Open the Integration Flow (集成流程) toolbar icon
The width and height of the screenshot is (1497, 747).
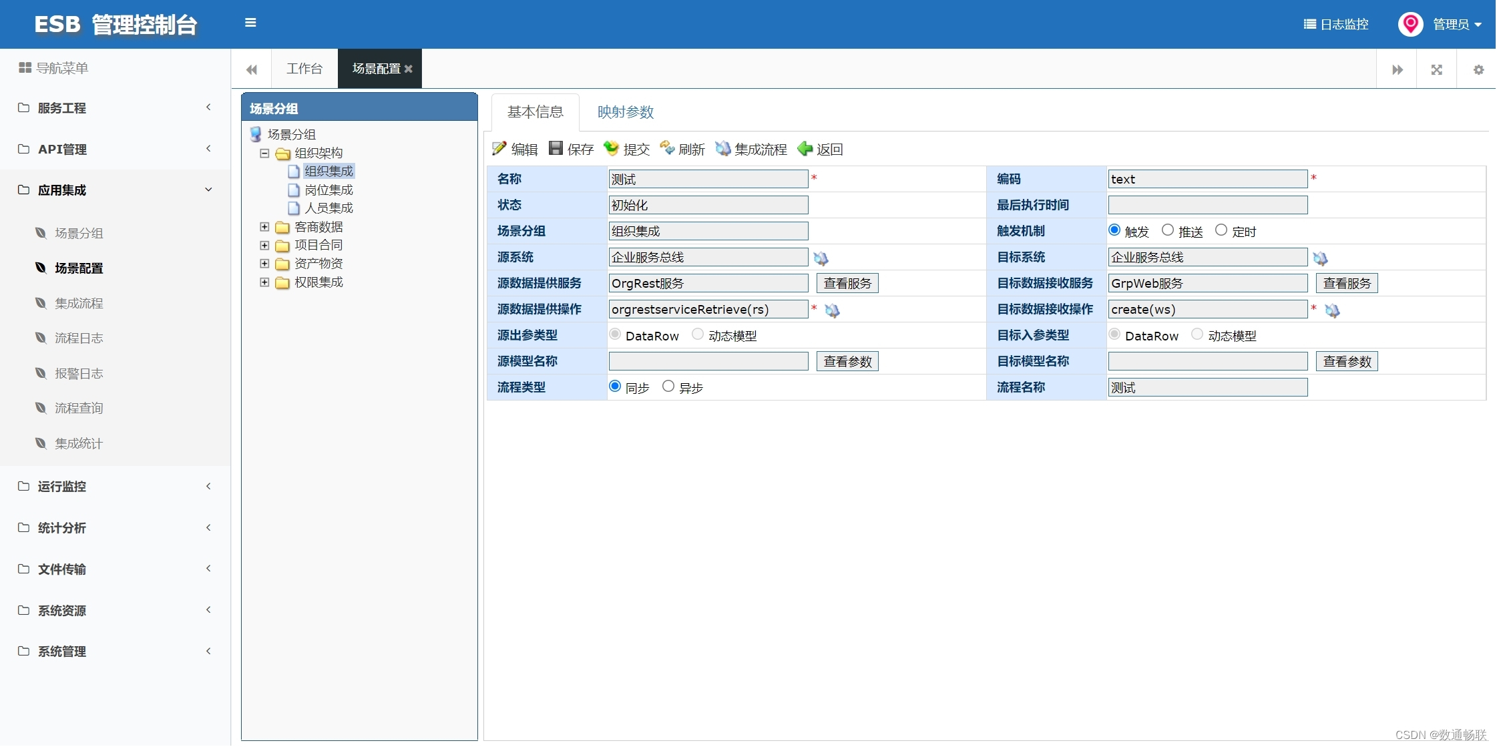point(722,148)
